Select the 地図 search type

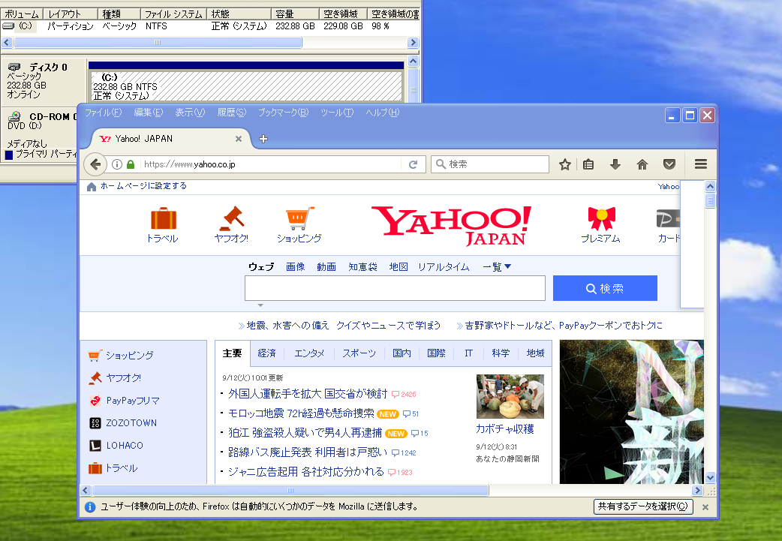click(x=399, y=267)
